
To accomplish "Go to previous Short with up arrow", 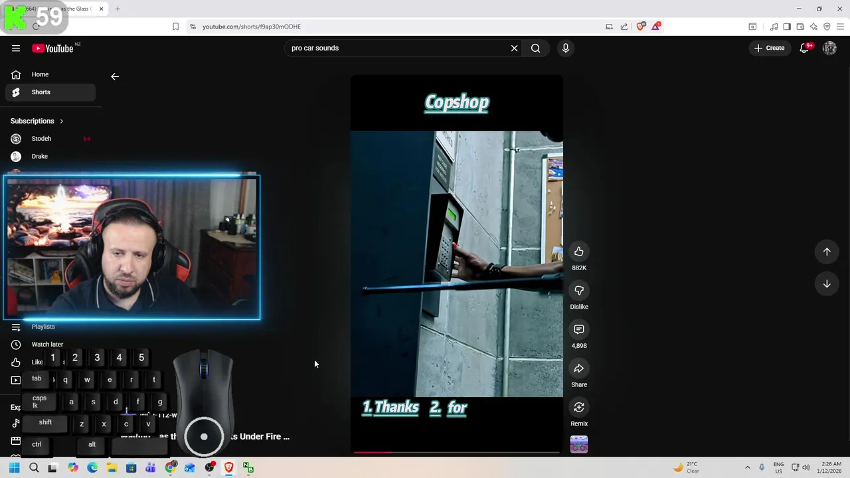I will point(827,252).
